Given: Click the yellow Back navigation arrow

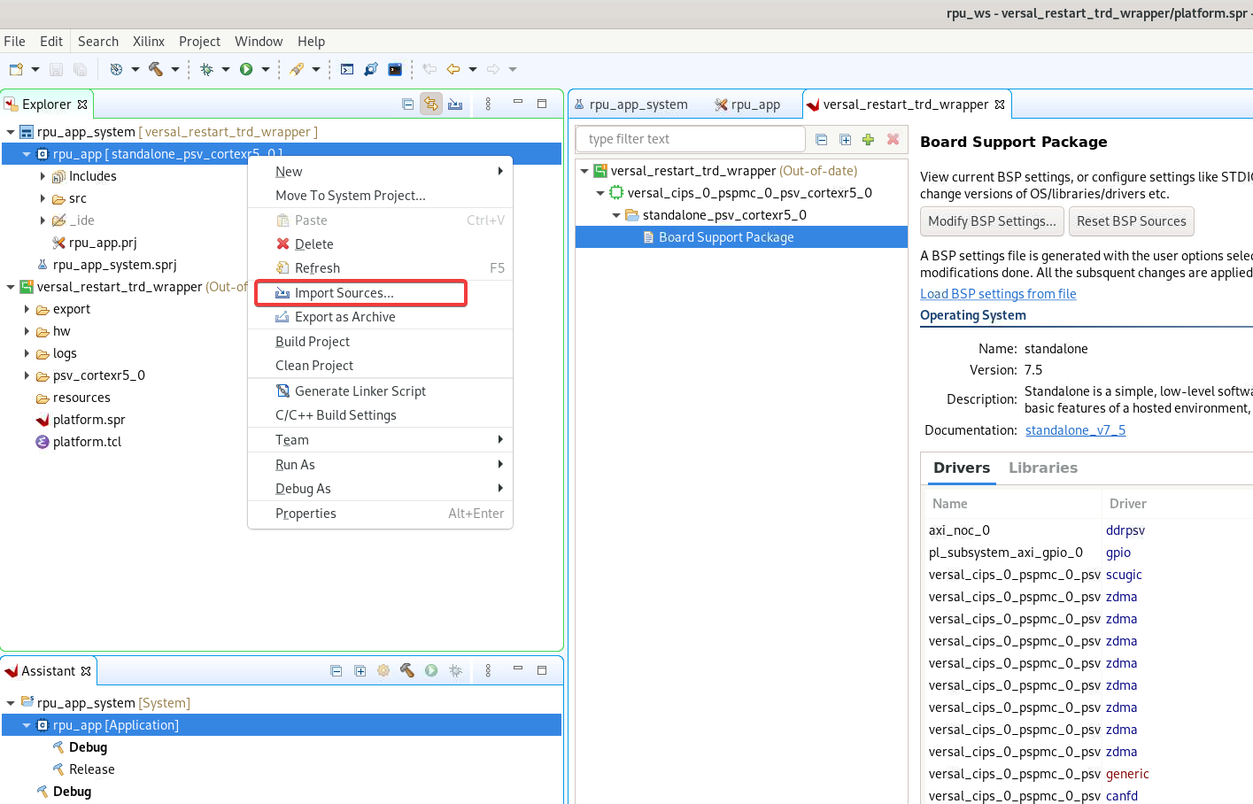Looking at the screenshot, I should click(453, 69).
